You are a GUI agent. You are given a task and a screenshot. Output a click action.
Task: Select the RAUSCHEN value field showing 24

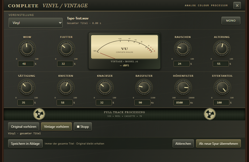181,64
